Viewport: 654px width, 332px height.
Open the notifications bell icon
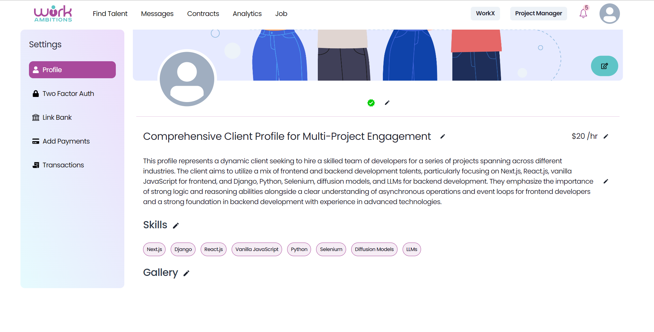(583, 14)
